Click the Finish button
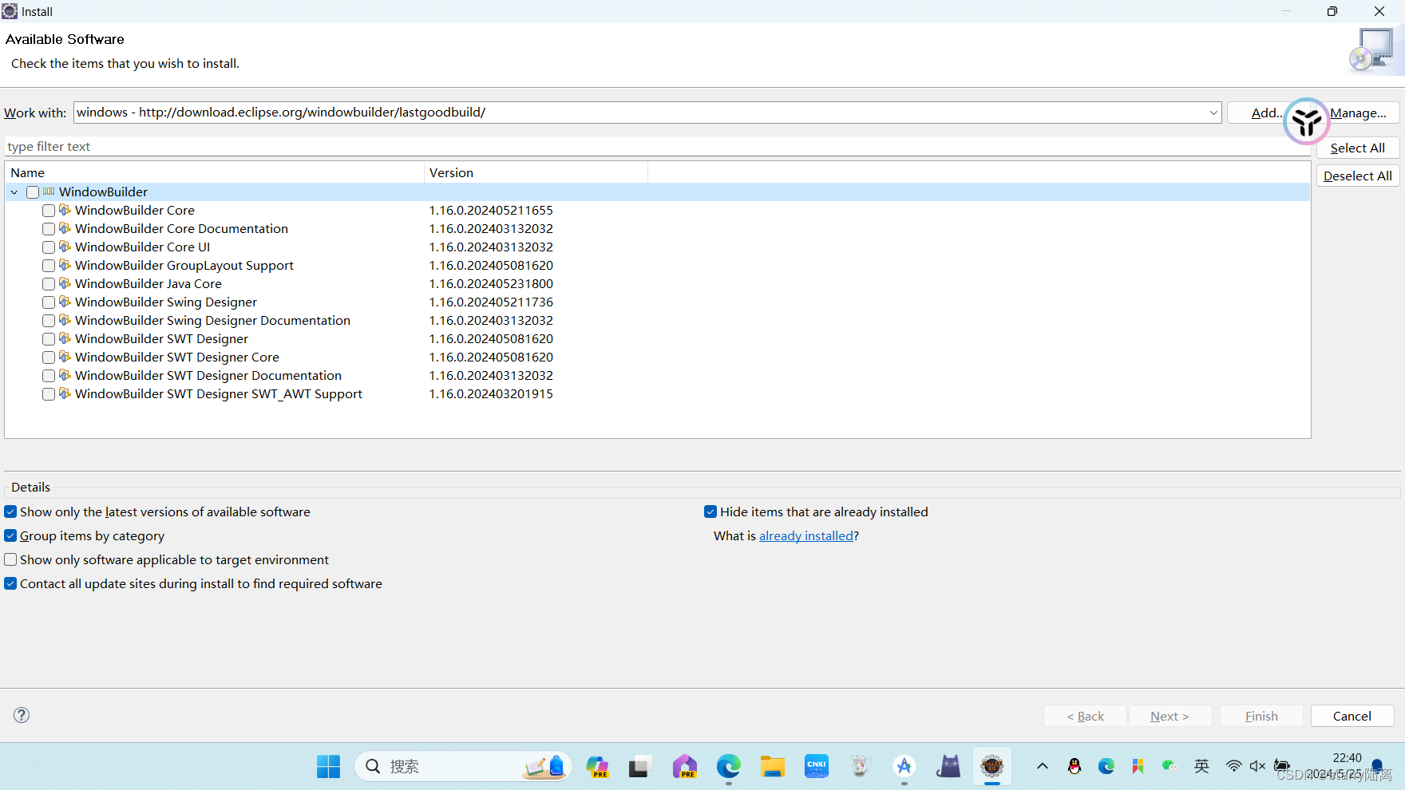Viewport: 1405px width, 790px height. (x=1261, y=717)
